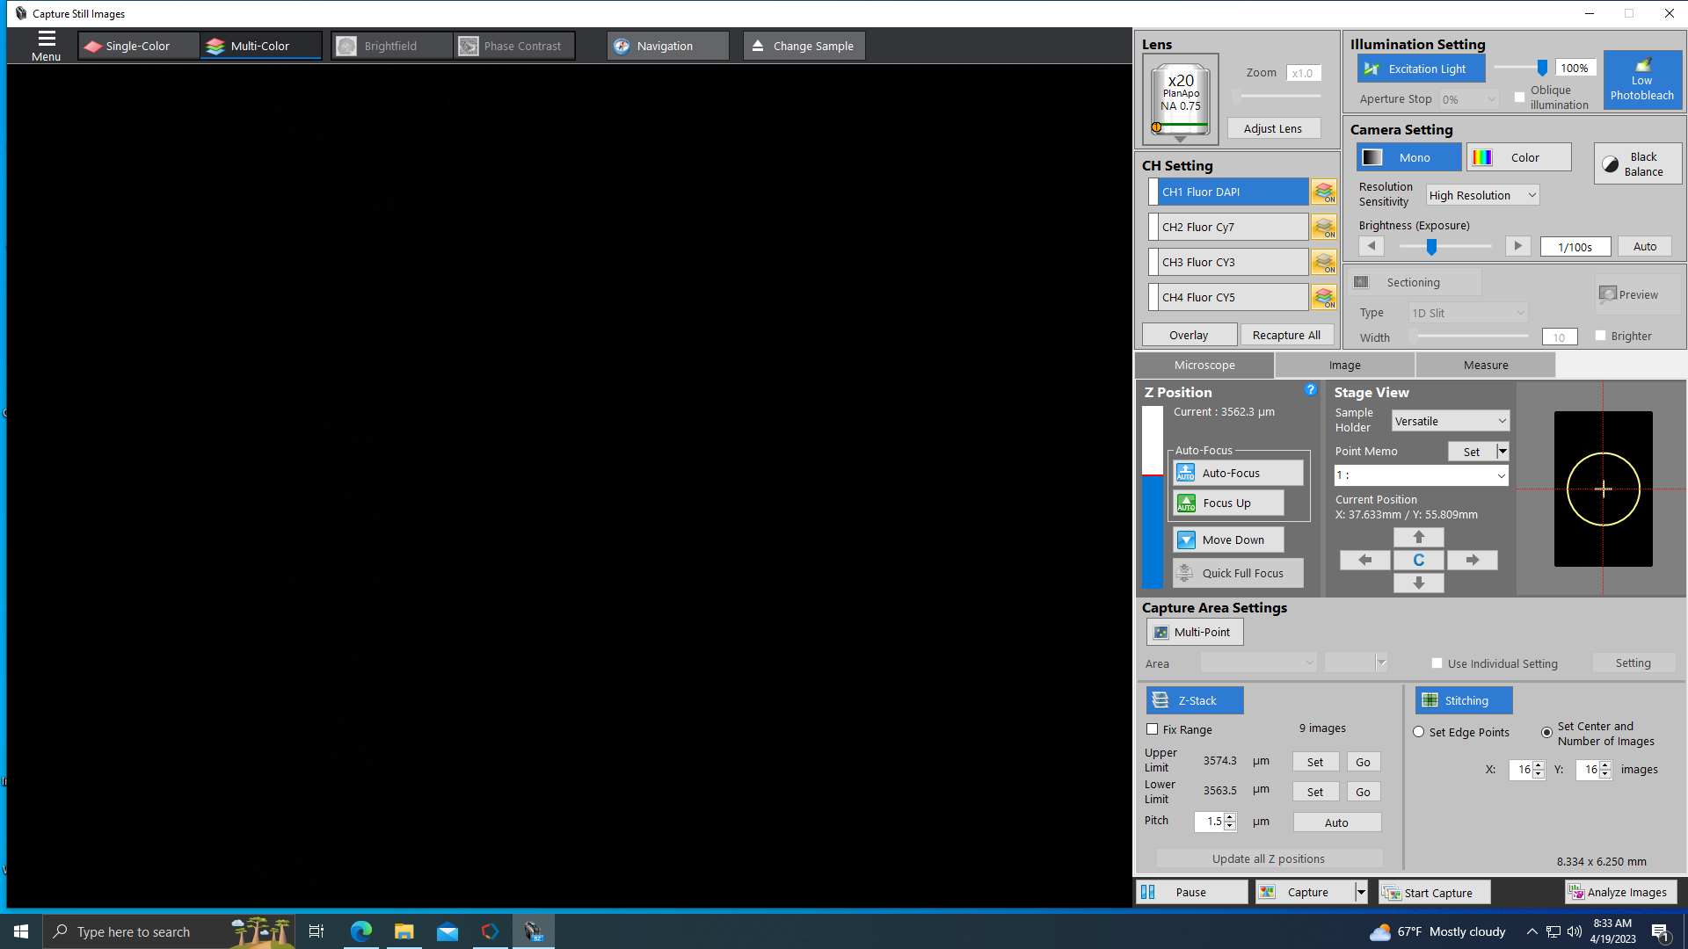This screenshot has height=949, width=1688.
Task: Open the Sample Holder Versatile dropdown
Action: [x=1450, y=422]
